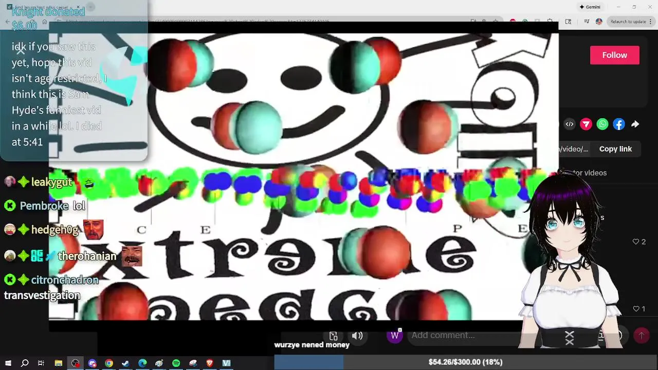This screenshot has height=370, width=658.
Task: Open Brave browser from the taskbar
Action: pos(210,363)
